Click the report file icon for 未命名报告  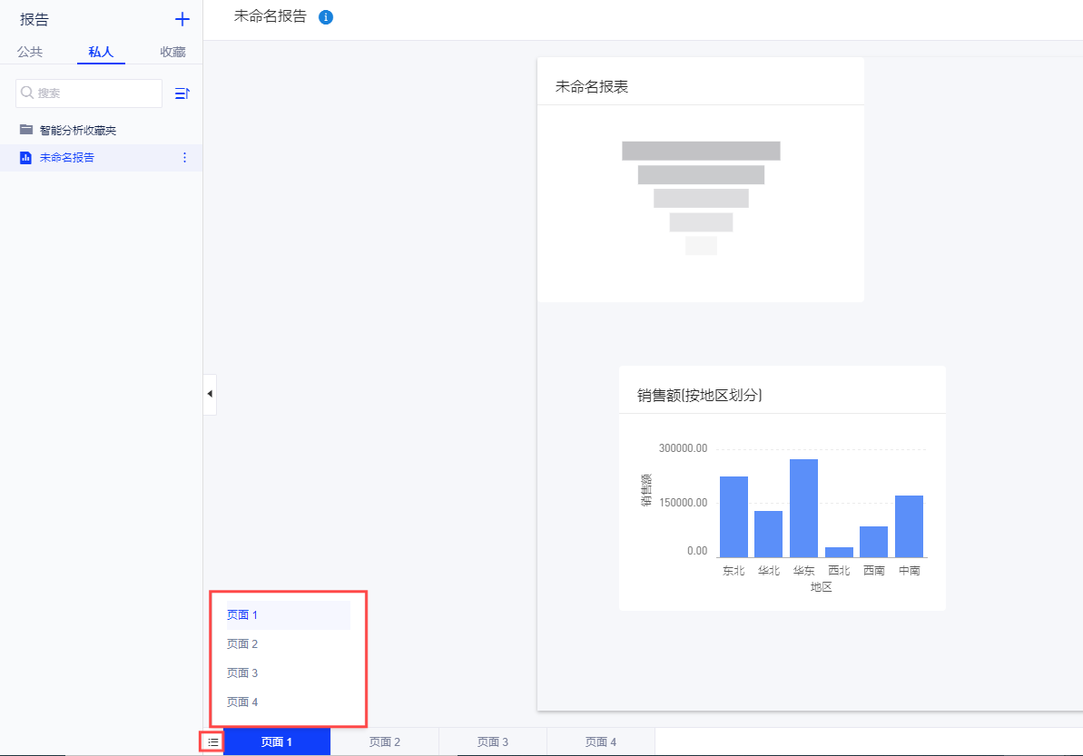(26, 158)
